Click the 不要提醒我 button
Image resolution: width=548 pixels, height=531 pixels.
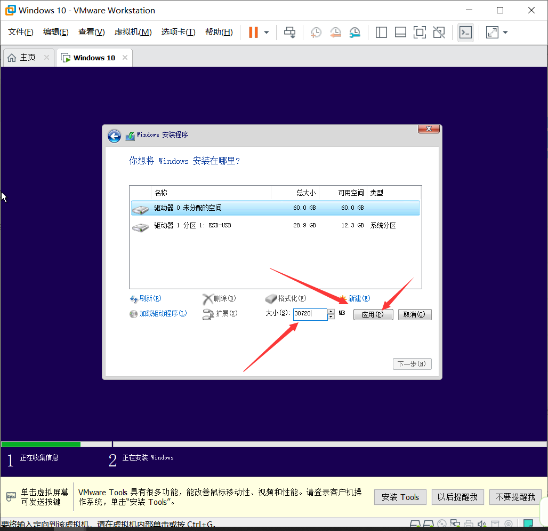pos(515,497)
